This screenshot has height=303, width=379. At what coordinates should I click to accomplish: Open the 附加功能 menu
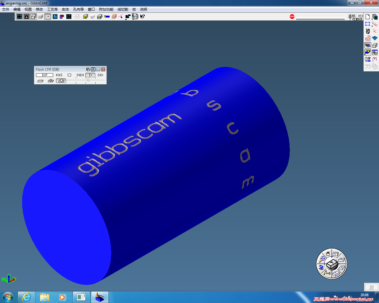pyautogui.click(x=106, y=9)
